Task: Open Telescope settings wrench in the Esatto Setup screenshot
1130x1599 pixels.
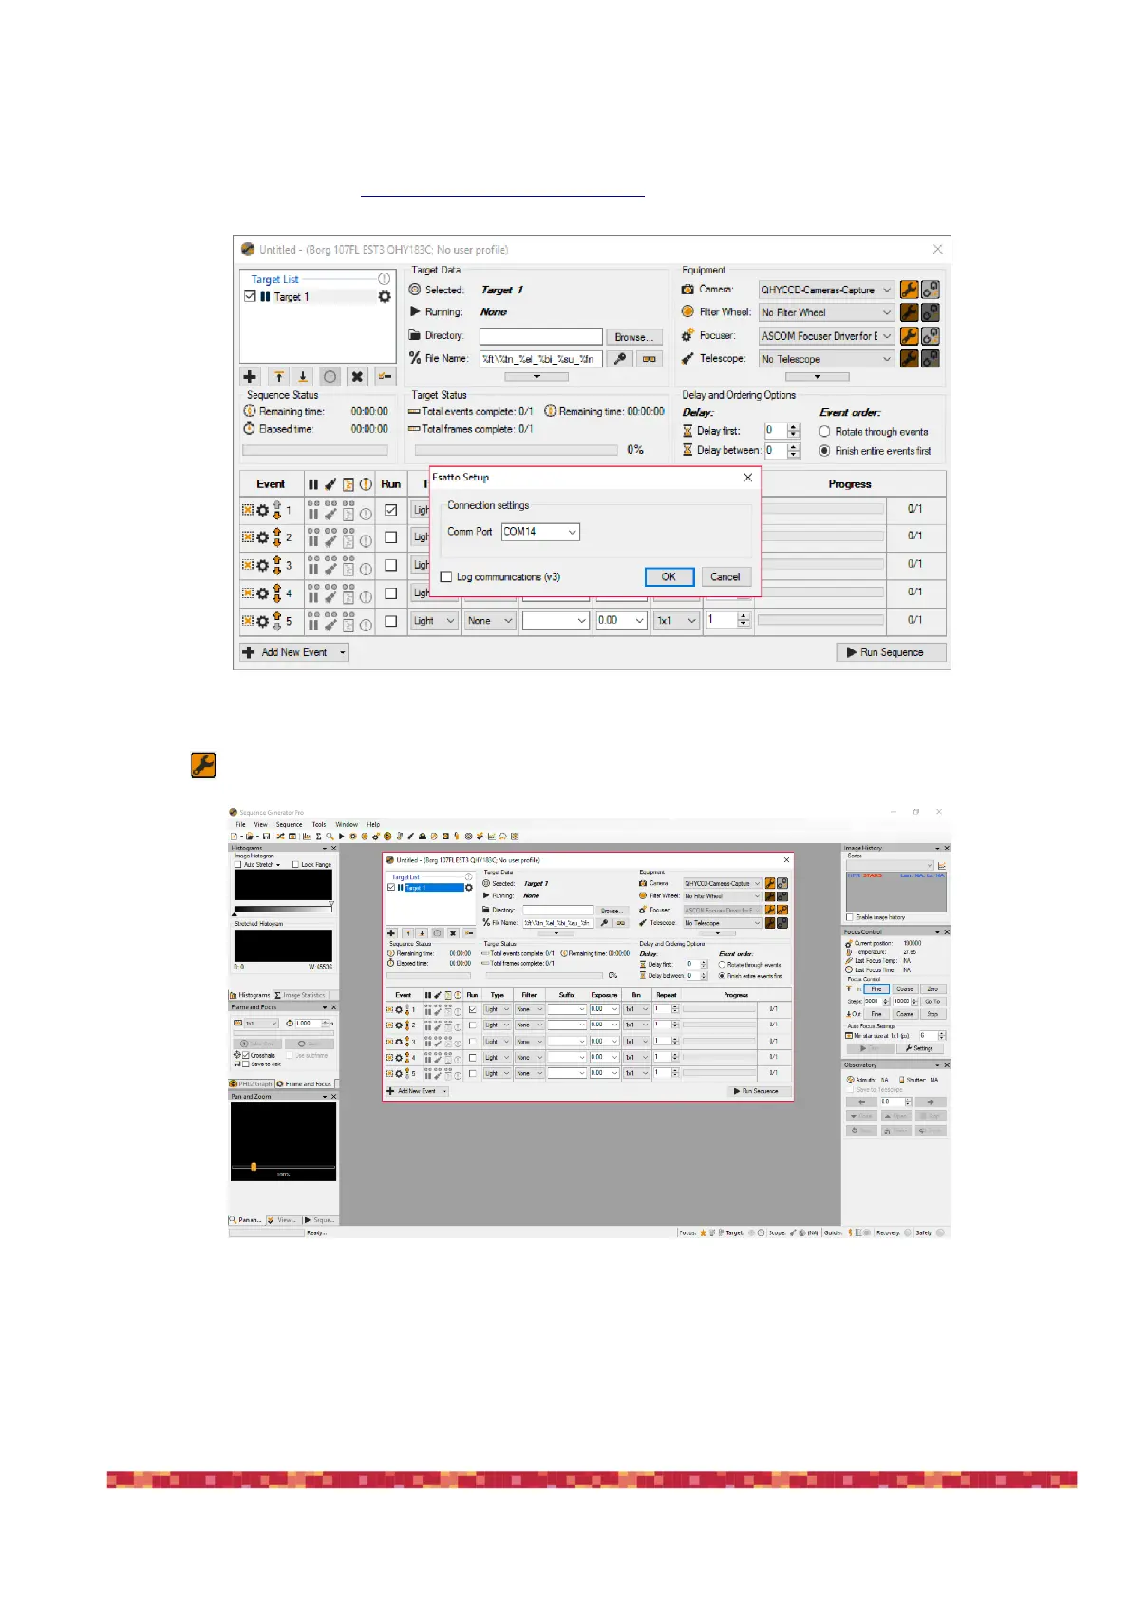Action: pyautogui.click(x=909, y=359)
